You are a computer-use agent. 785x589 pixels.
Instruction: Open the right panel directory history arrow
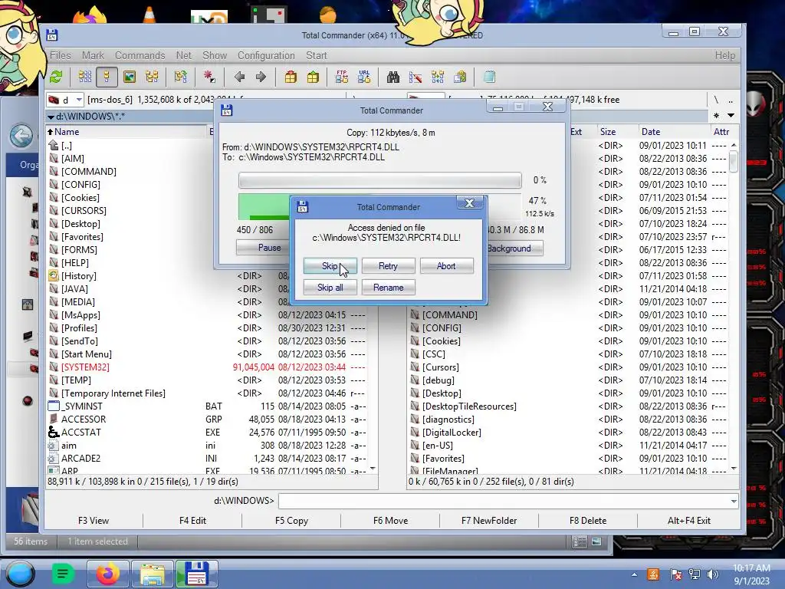(731, 116)
